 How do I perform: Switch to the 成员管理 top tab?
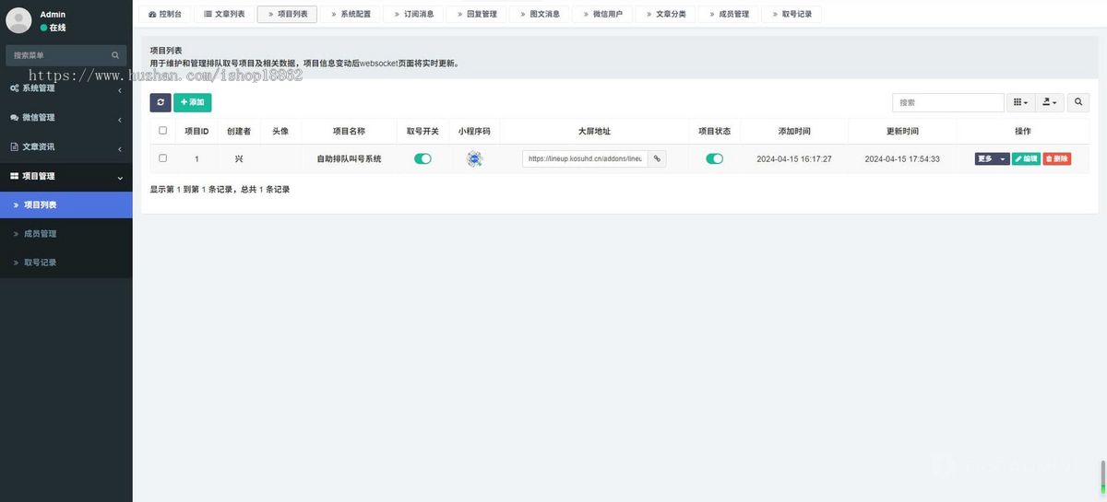point(728,14)
